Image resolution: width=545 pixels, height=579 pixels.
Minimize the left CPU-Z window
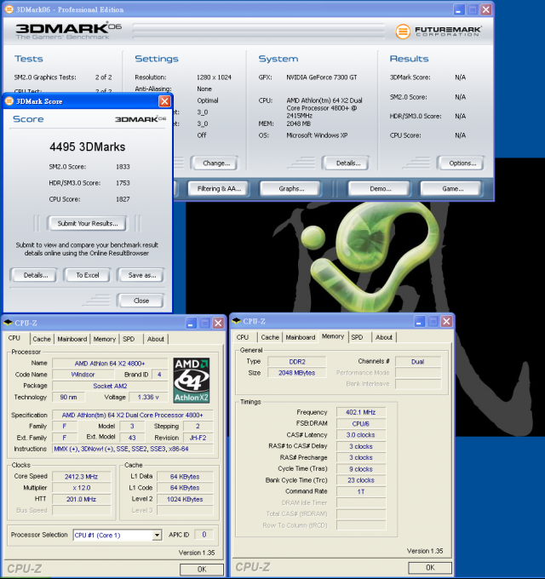tap(191, 323)
